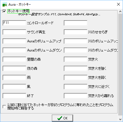Focus the 風 hotkey field
The image size is (123, 122).
[14, 87]
